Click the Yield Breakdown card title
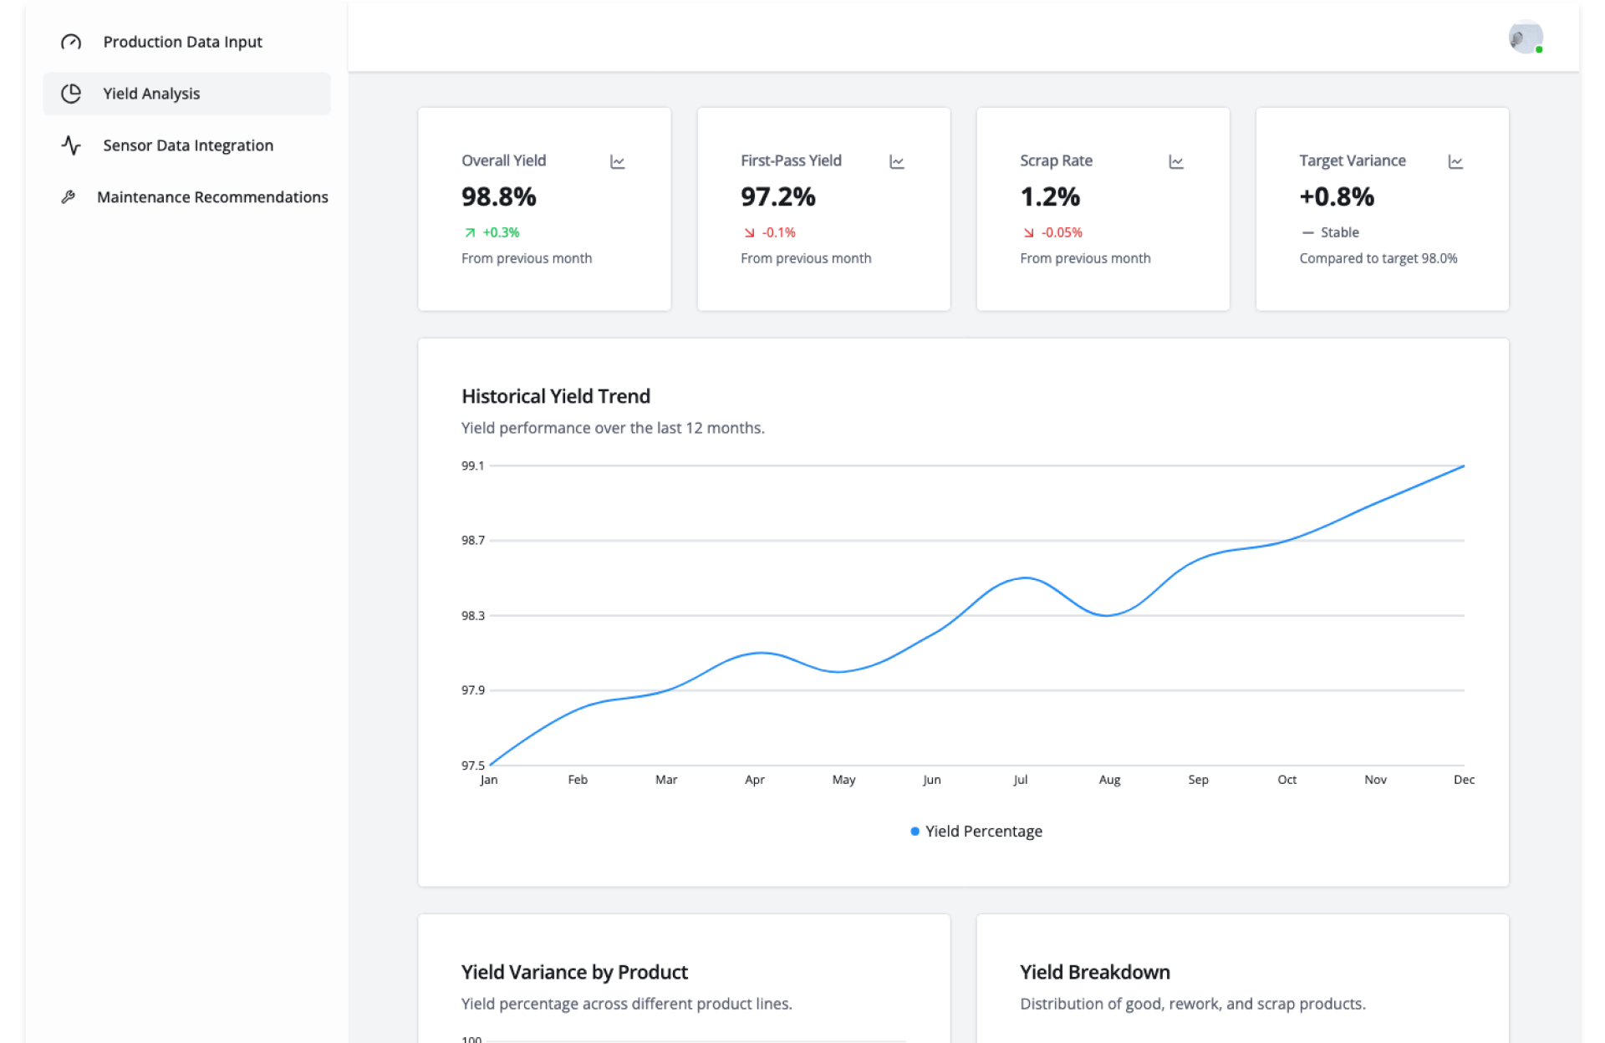The image size is (1605, 1043). tap(1094, 972)
